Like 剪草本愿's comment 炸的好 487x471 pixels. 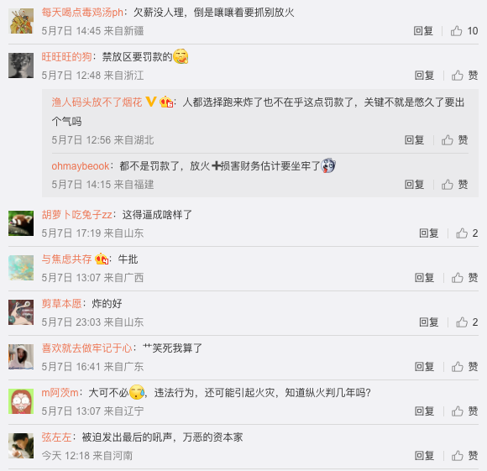tap(467, 322)
